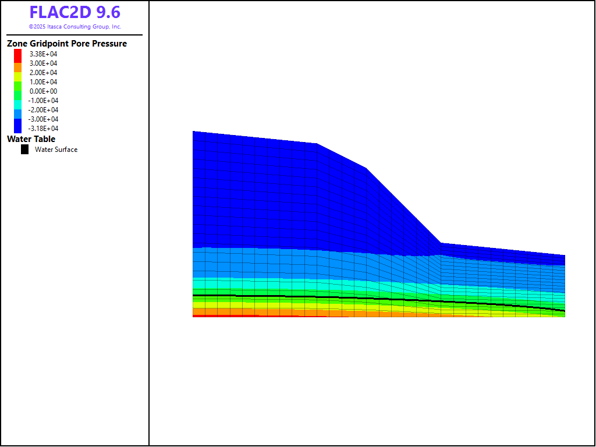Select the Water Surface legend label
596x447 pixels.
coord(56,150)
